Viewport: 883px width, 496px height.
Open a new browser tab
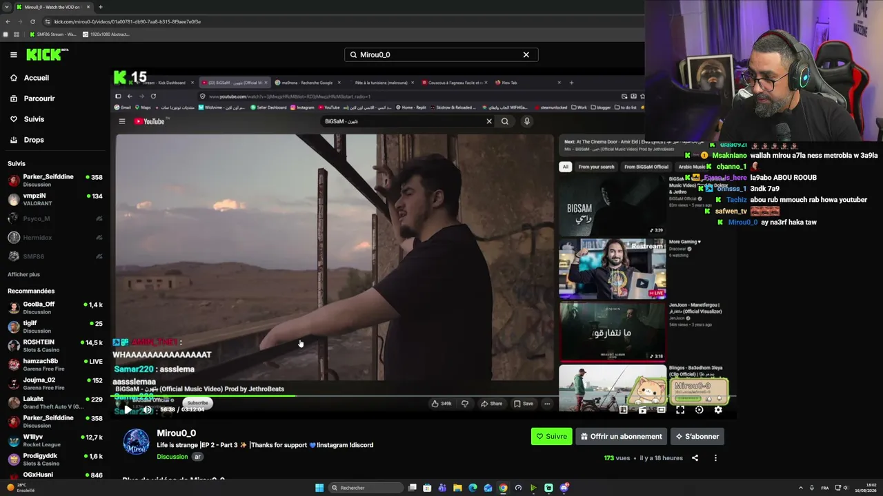tap(100, 7)
